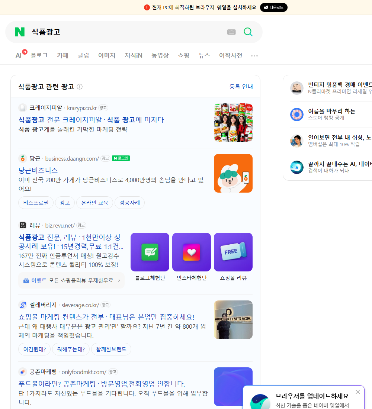Click the N로그인 green badge
372x409 pixels.
point(121,158)
